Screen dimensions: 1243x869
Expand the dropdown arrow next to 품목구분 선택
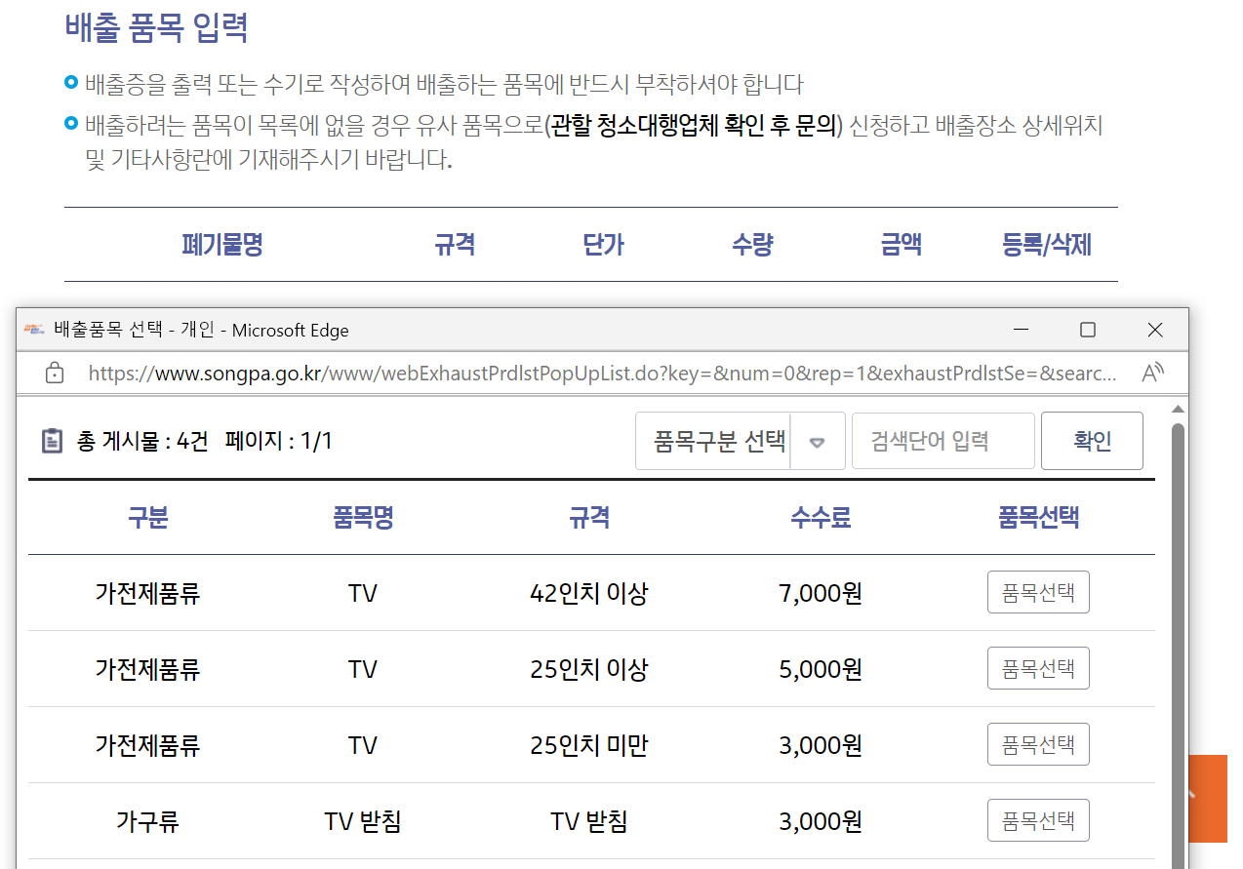pos(818,441)
